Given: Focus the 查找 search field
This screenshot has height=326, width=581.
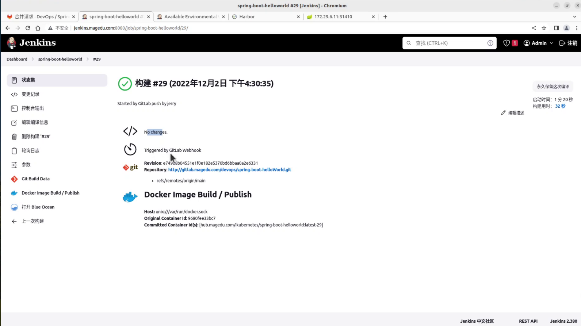Looking at the screenshot, I should (449, 43).
